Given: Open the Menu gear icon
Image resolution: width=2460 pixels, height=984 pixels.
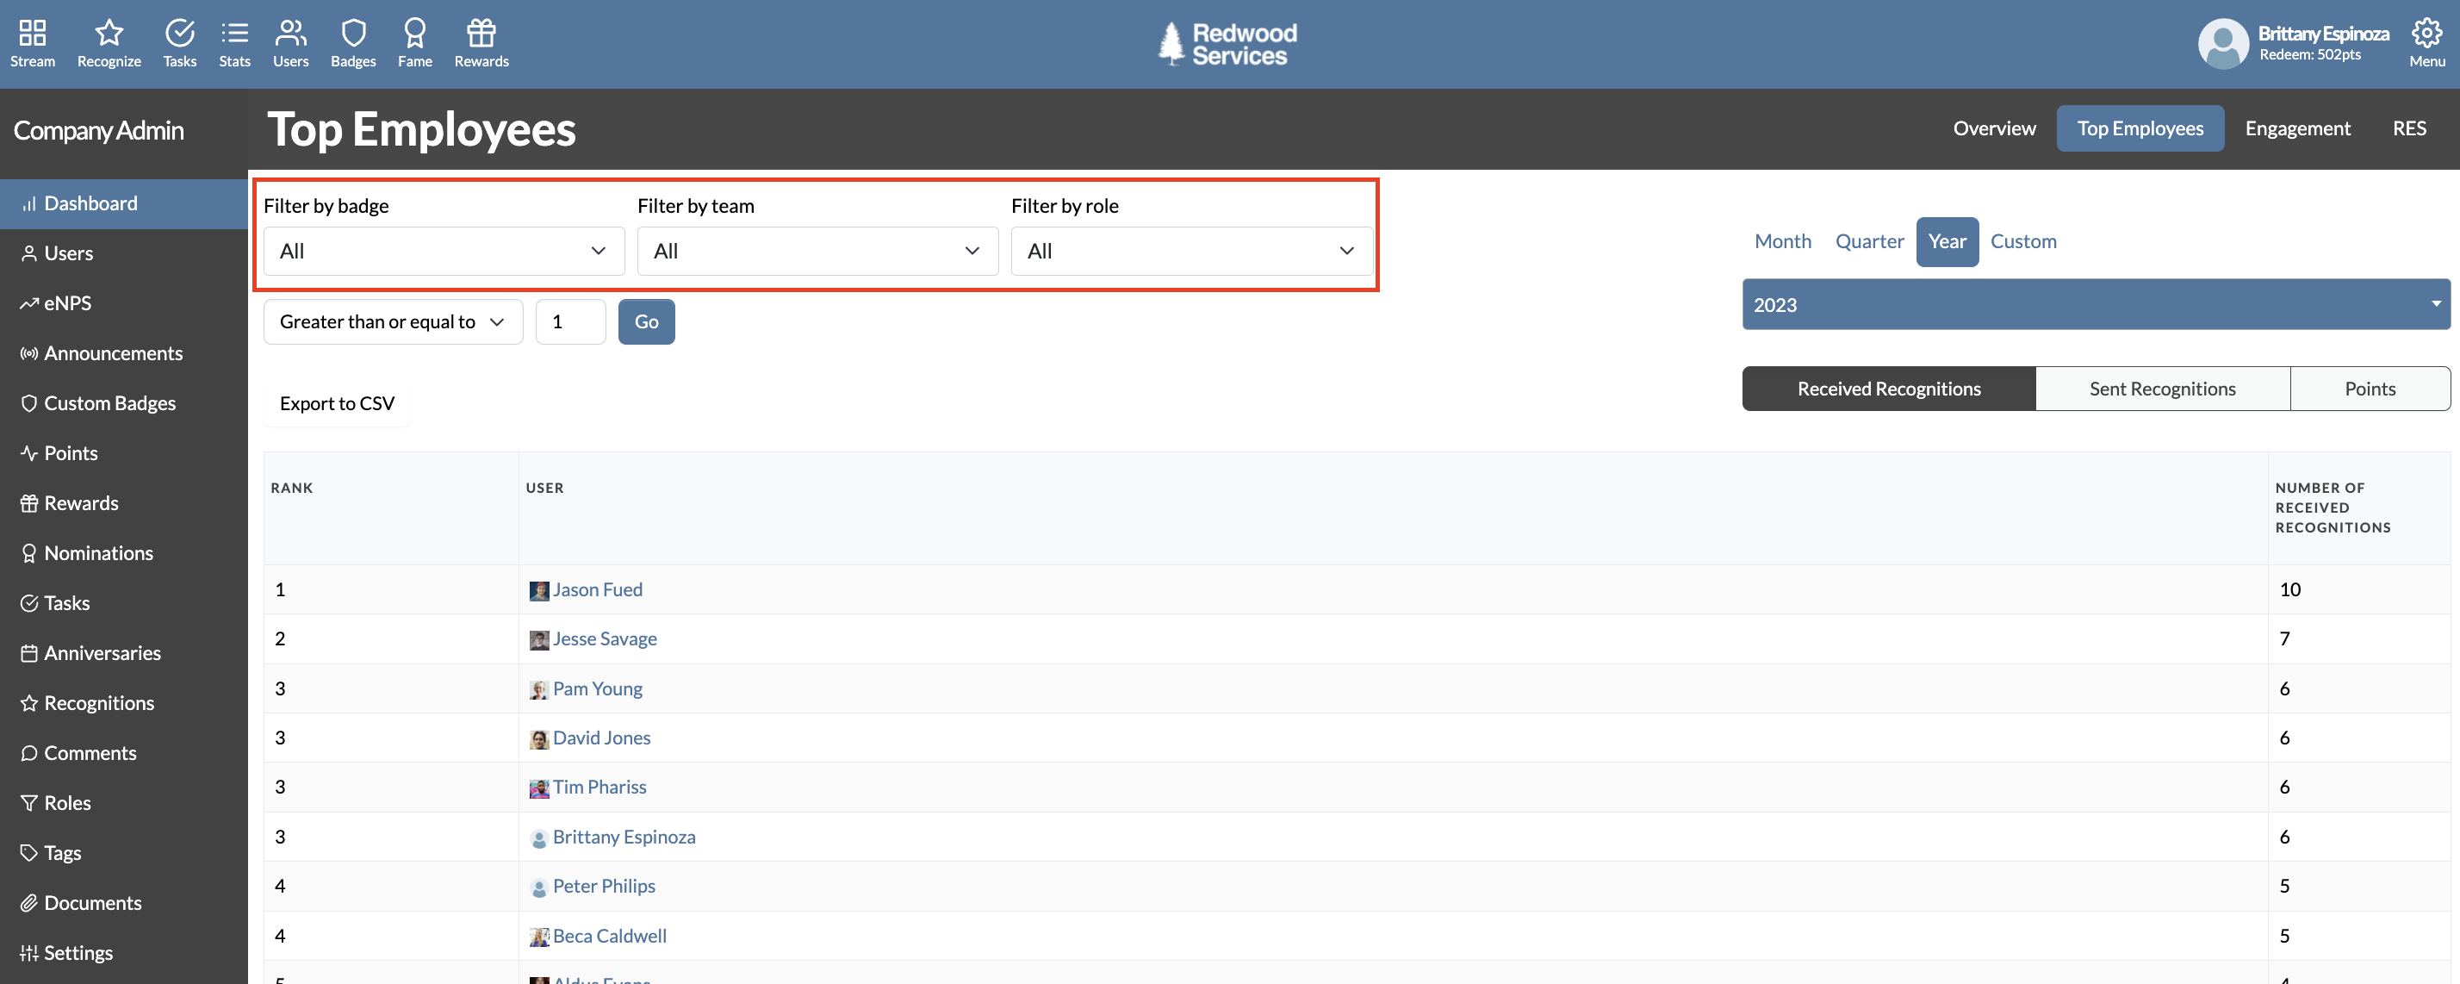Looking at the screenshot, I should click(2426, 34).
